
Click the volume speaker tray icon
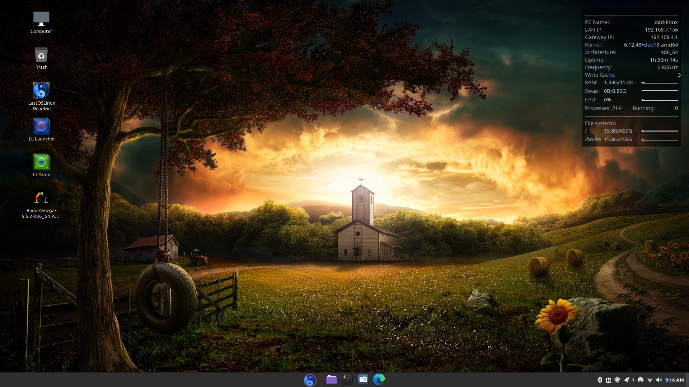click(x=659, y=380)
